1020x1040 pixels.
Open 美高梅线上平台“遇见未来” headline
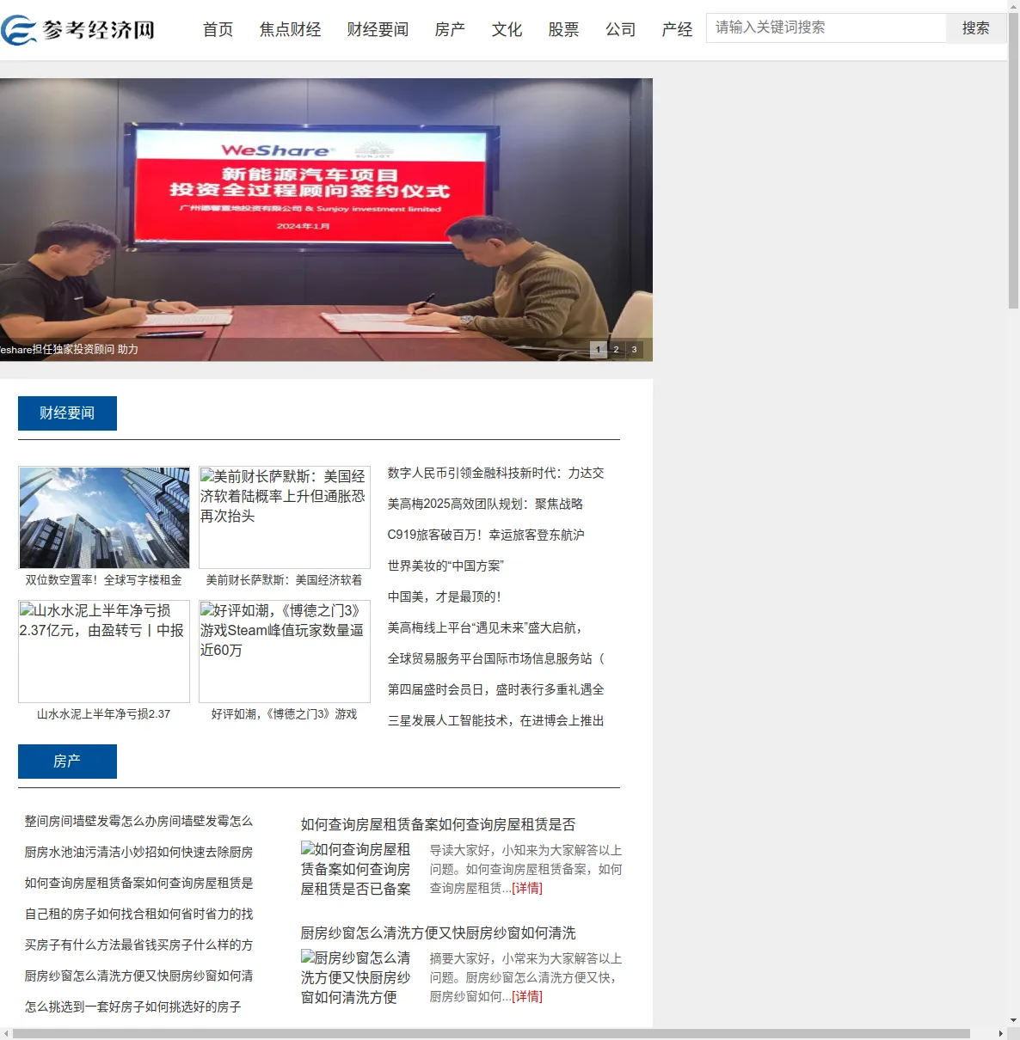pos(486,627)
